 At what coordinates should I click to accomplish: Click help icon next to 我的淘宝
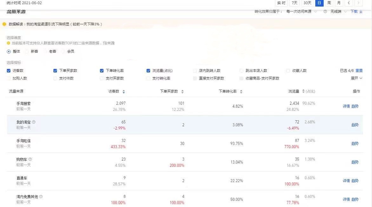click(x=34, y=122)
